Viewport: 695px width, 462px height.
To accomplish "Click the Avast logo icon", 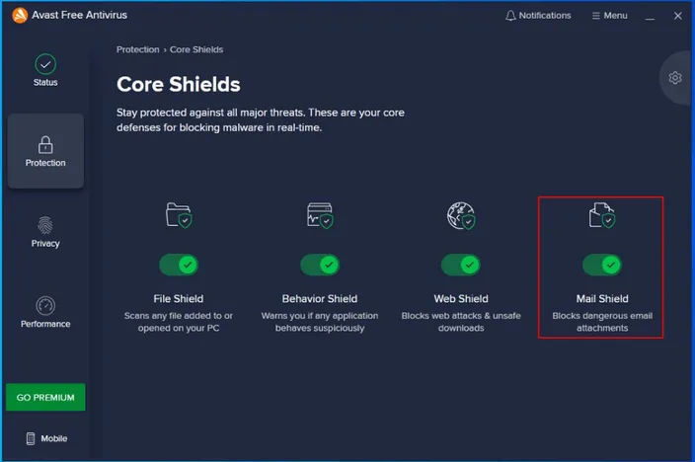I will pyautogui.click(x=20, y=15).
